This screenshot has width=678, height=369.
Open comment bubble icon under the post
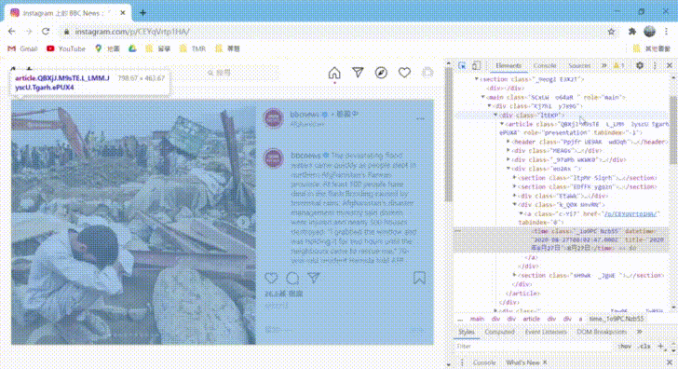click(292, 278)
